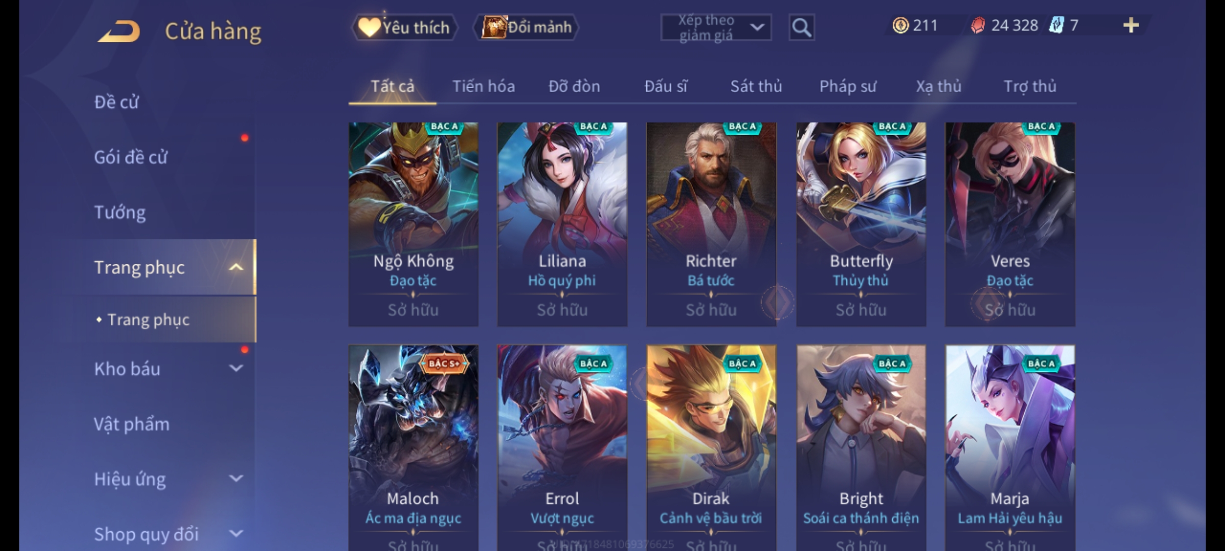Open the search magnifier icon

(801, 28)
